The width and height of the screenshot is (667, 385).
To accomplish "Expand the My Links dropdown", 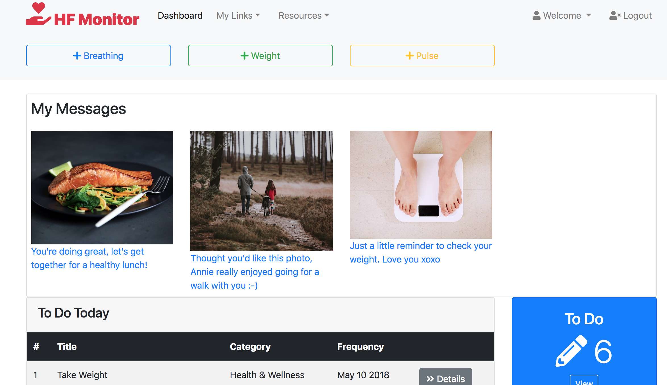I will pos(238,16).
